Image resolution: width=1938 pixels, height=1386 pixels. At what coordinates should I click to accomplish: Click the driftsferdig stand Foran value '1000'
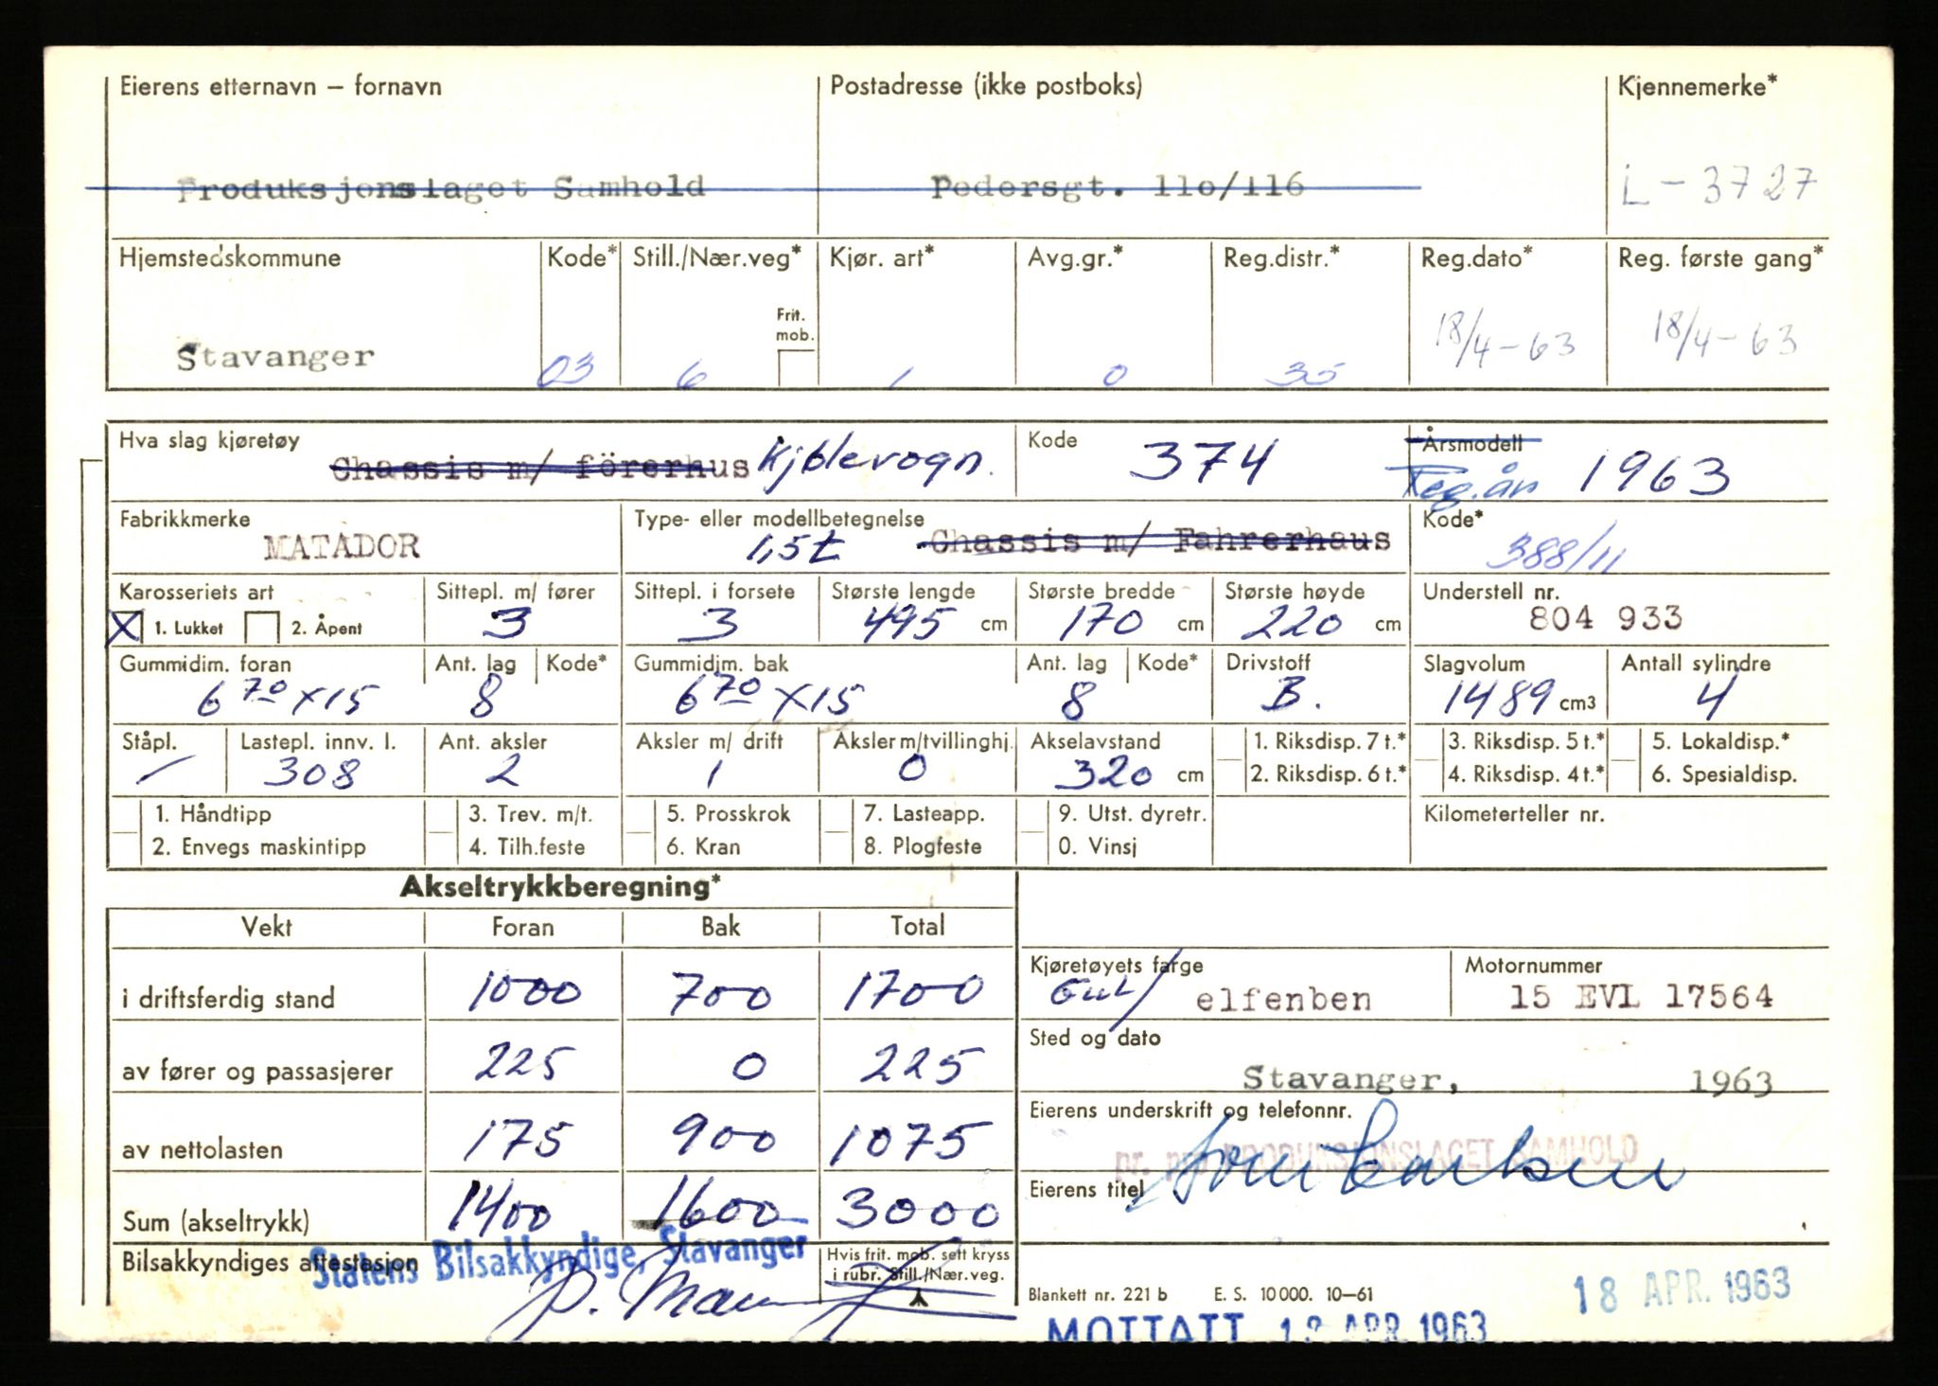525,990
